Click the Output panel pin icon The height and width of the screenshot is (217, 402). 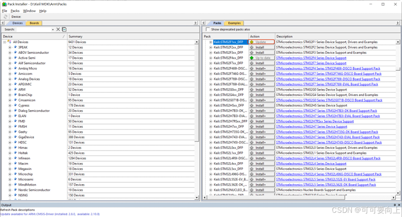(x=395, y=205)
